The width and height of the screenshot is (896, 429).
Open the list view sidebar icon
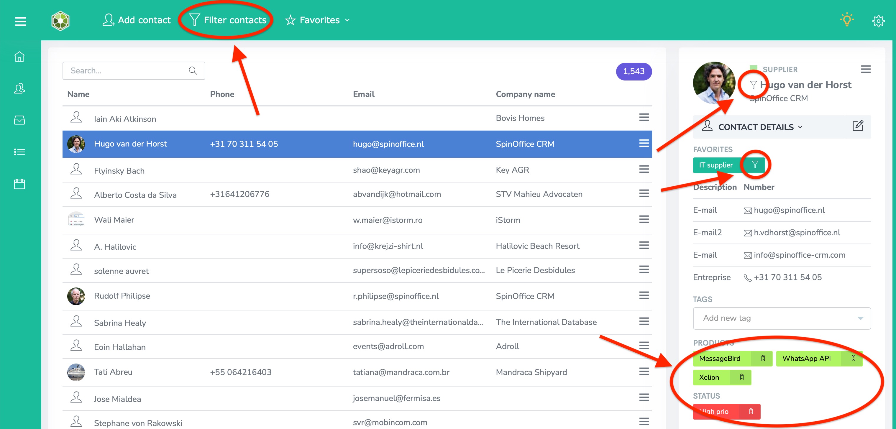(x=19, y=152)
